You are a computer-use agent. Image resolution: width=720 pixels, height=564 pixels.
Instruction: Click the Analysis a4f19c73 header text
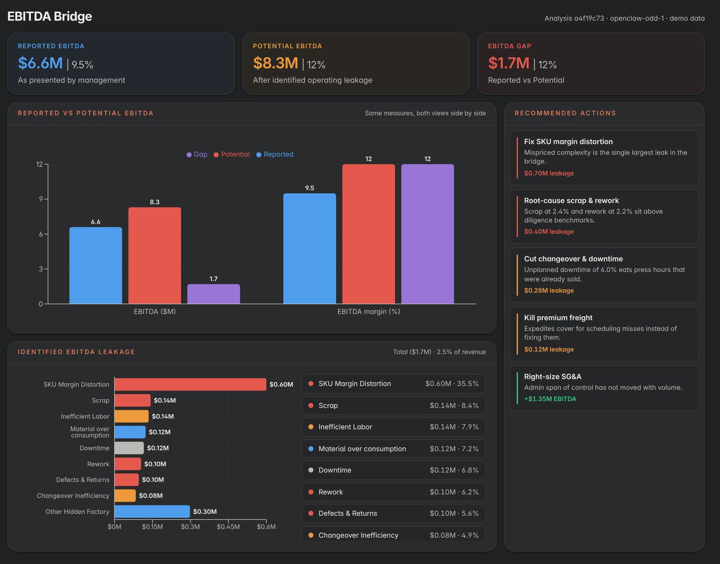pyautogui.click(x=625, y=18)
